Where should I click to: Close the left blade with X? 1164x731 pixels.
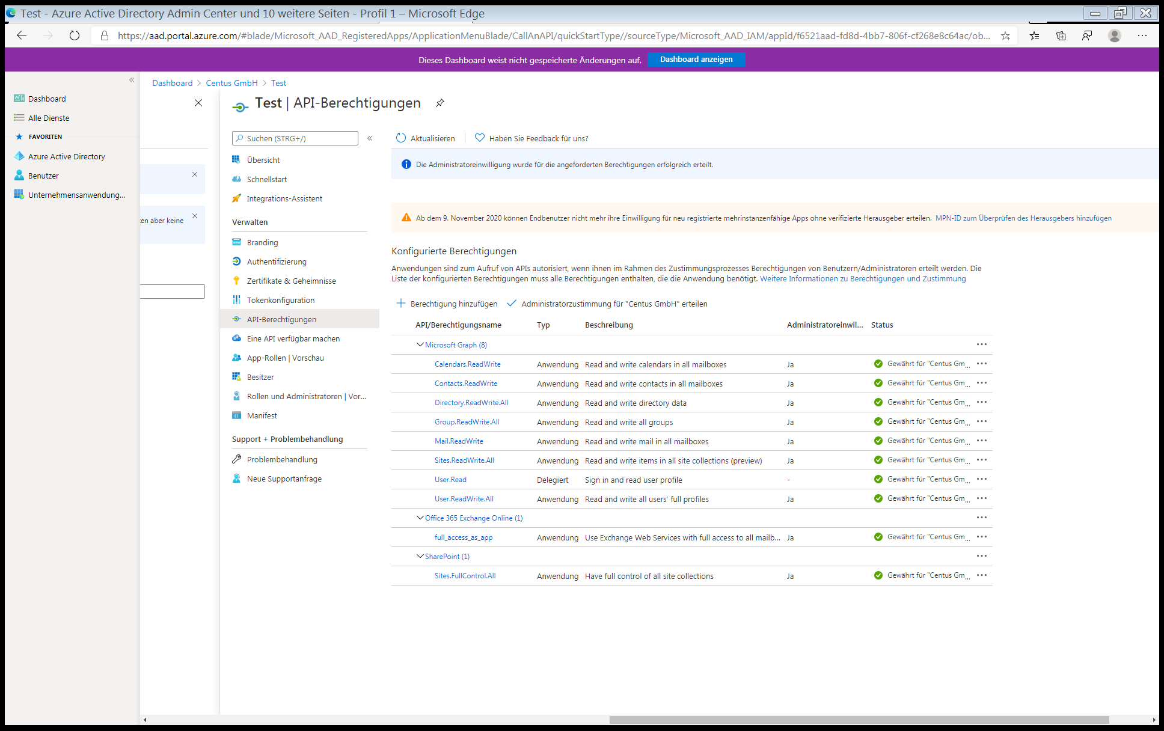coord(198,103)
